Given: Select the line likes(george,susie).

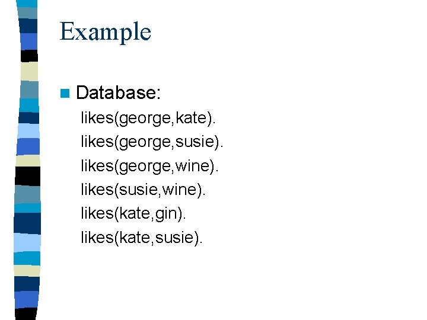Looking at the screenshot, I should click(153, 143).
